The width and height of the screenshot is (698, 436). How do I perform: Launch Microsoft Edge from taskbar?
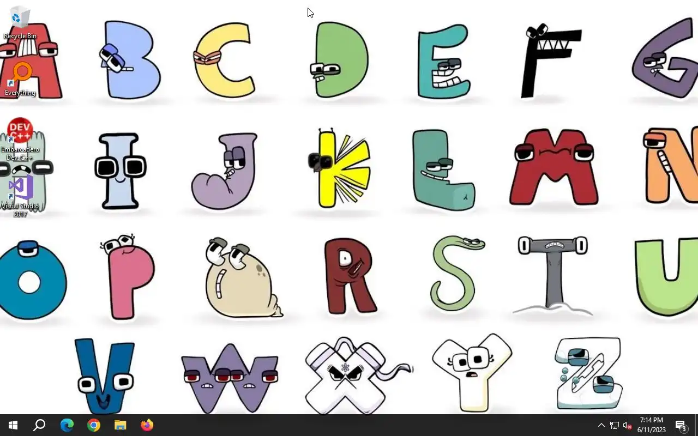point(67,425)
